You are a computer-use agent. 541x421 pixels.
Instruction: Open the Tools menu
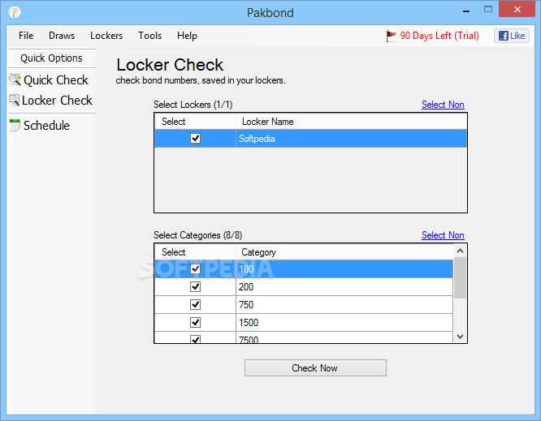[149, 36]
